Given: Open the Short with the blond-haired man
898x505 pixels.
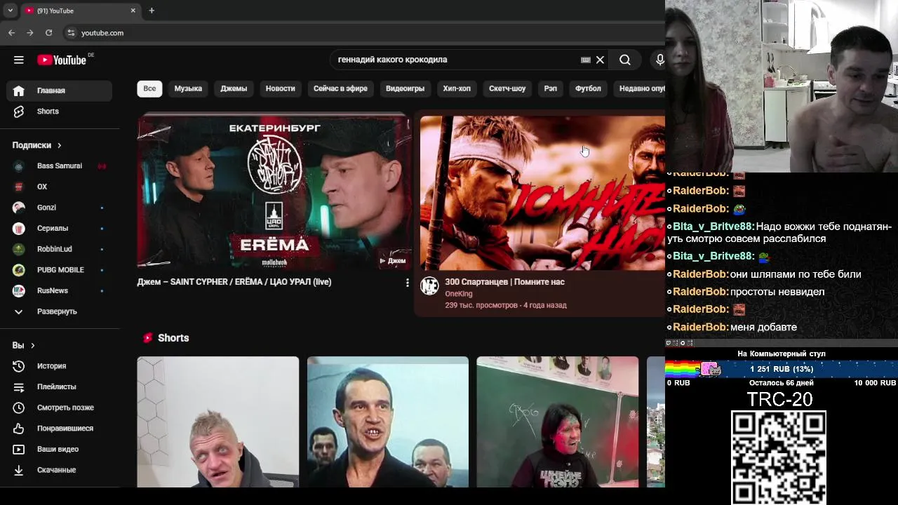Looking at the screenshot, I should pyautogui.click(x=218, y=422).
